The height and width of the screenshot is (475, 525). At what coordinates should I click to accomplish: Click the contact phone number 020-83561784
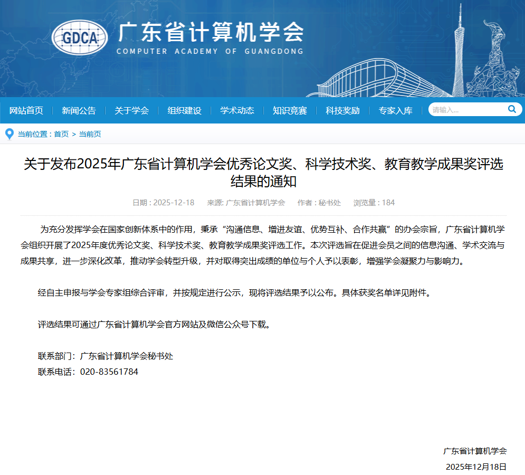109,372
